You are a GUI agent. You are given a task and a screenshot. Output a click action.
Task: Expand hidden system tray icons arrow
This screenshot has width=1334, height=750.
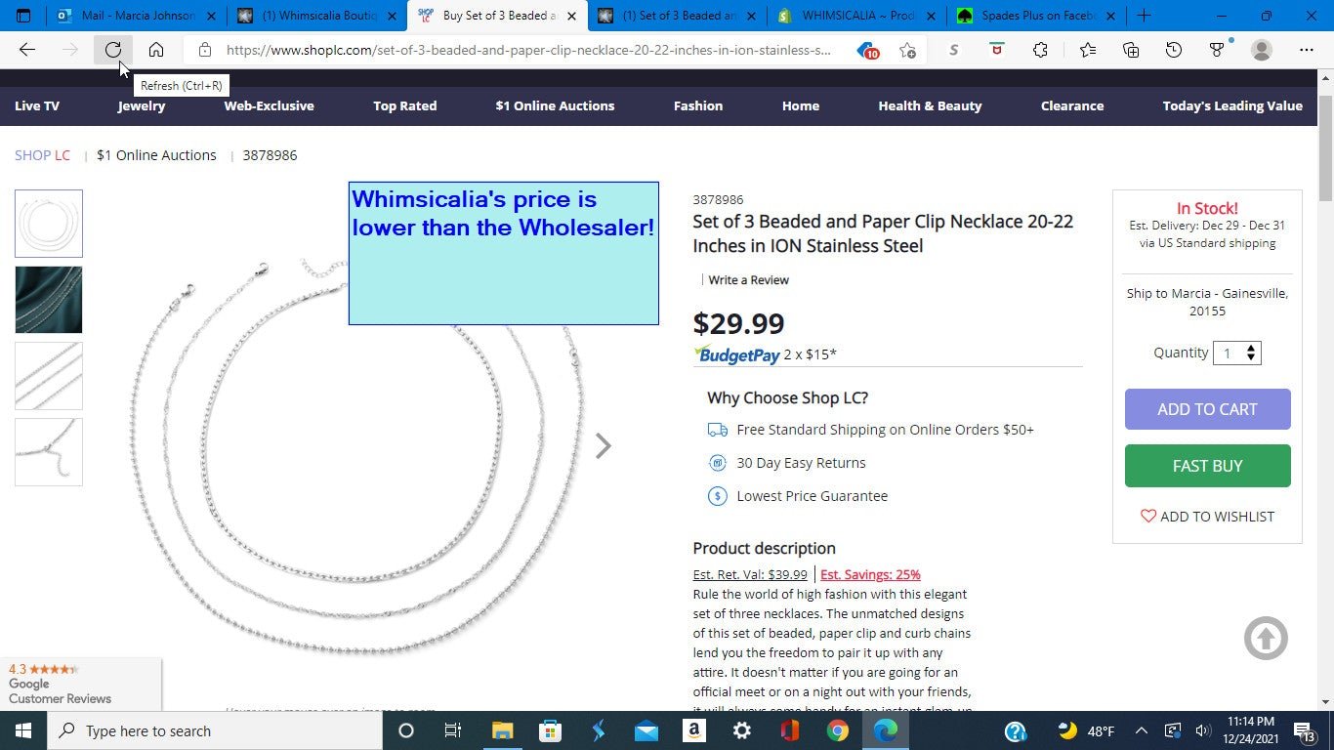pyautogui.click(x=1141, y=730)
